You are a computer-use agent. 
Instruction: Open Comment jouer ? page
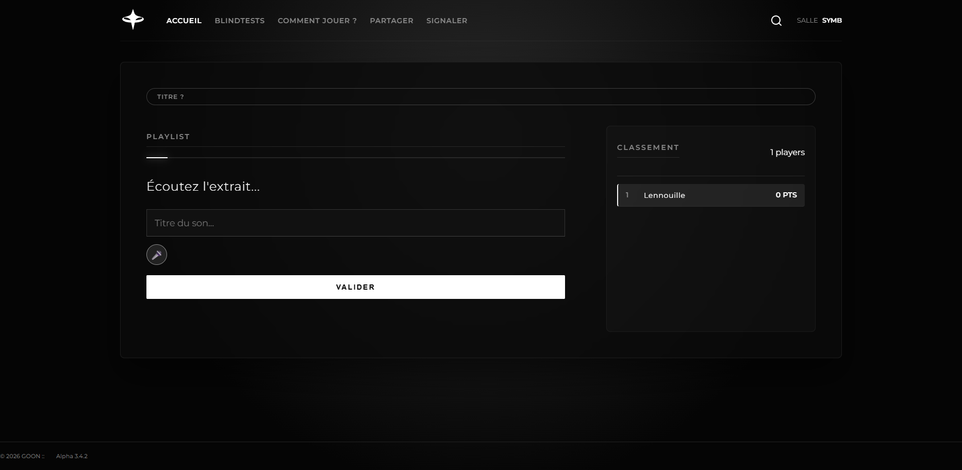point(317,21)
